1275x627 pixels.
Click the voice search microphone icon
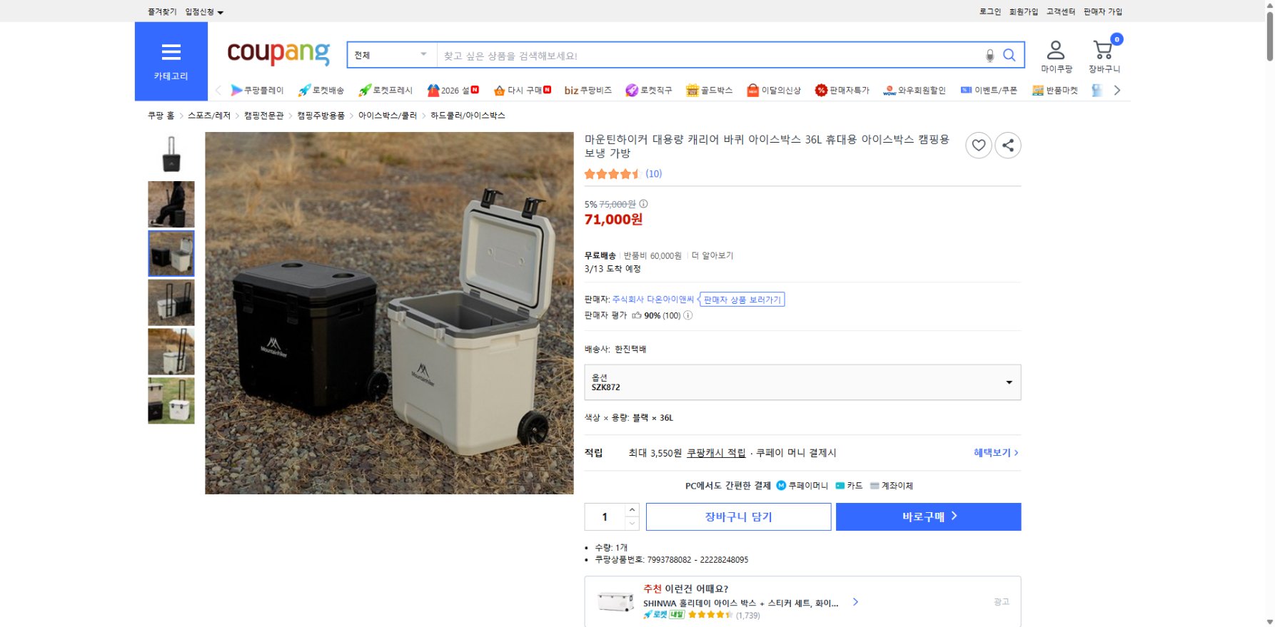pos(989,54)
